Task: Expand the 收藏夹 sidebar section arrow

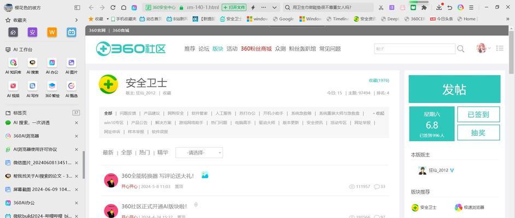Action: [76, 20]
